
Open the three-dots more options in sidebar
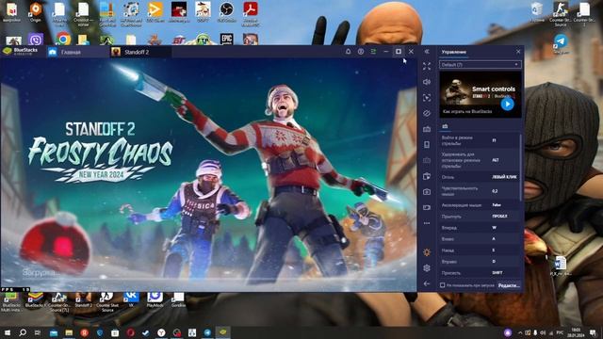point(427,223)
